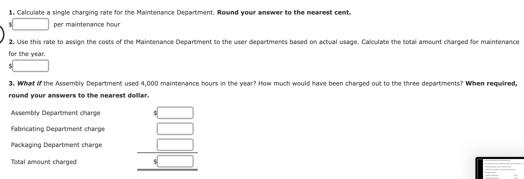Screen dimensions: 524x179
Task: Click the Assembly Department charge input field
Action: [x=175, y=113]
